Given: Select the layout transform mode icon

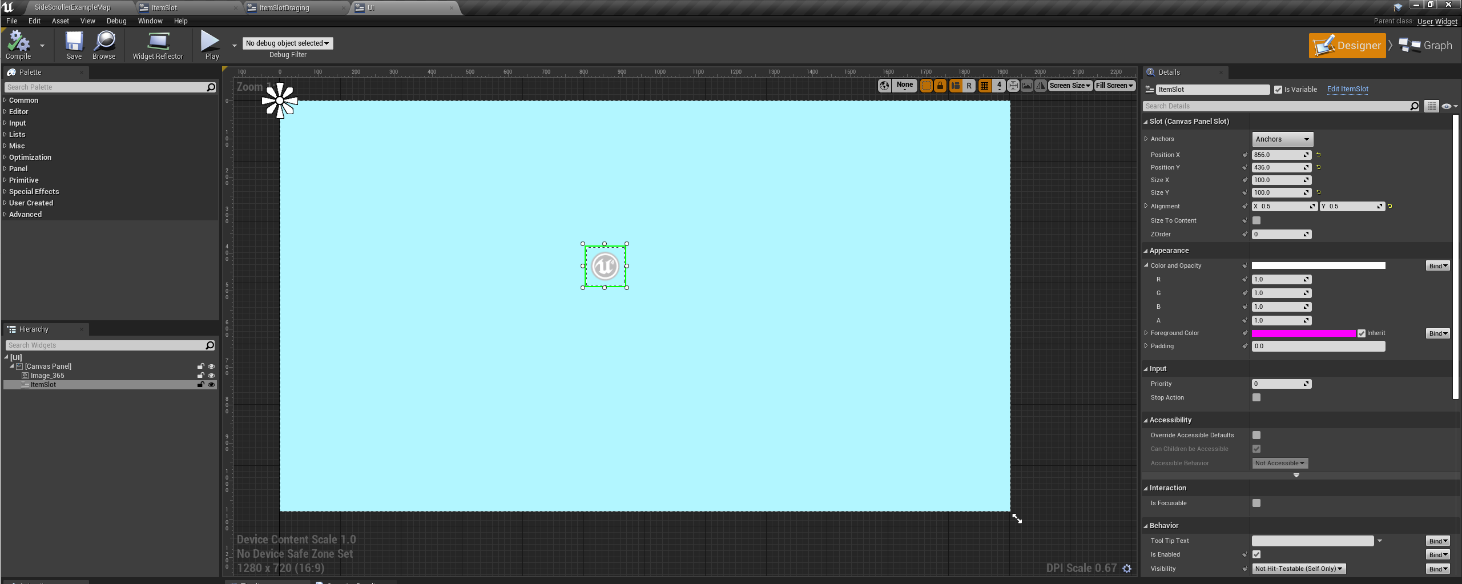Looking at the screenshot, I should (x=955, y=86).
